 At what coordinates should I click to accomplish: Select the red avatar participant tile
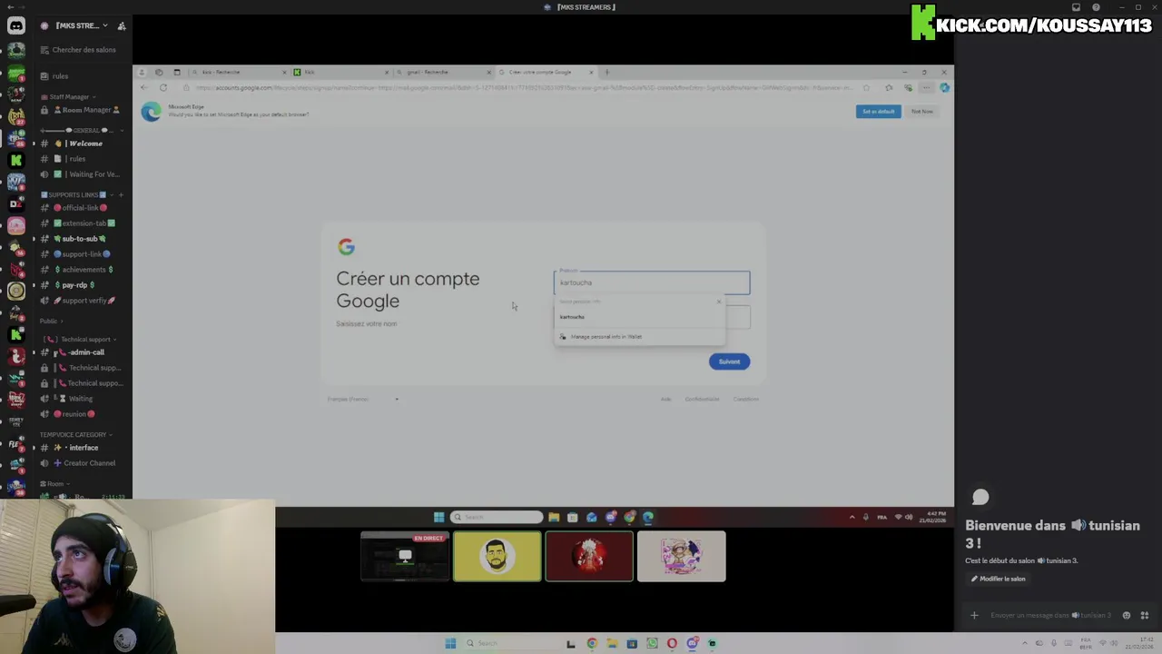click(x=589, y=556)
